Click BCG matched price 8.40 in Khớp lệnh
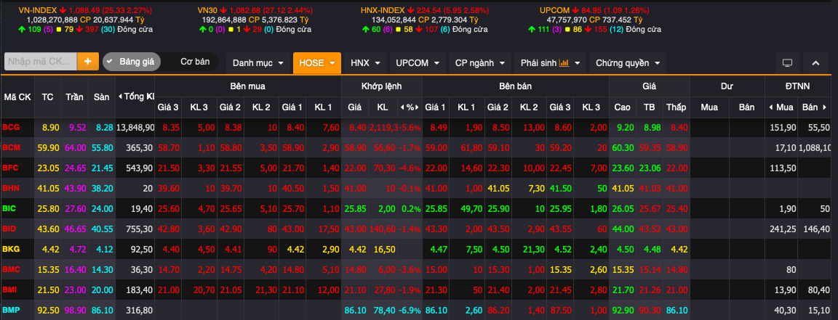838x320 pixels. click(358, 128)
